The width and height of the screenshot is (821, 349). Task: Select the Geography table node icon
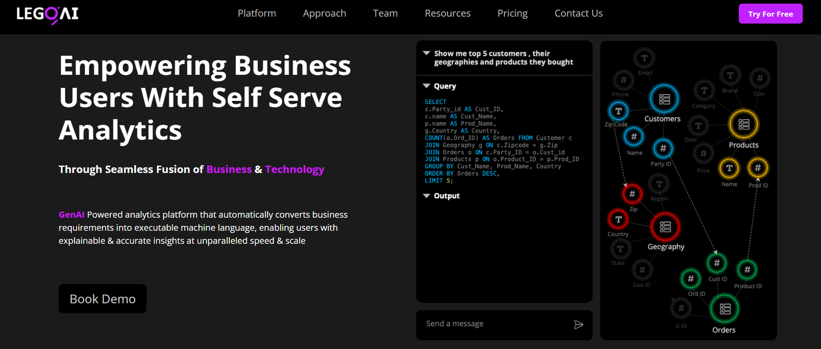tap(665, 227)
